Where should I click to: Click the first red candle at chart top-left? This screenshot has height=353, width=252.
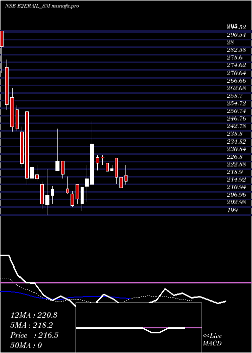pos(2,38)
